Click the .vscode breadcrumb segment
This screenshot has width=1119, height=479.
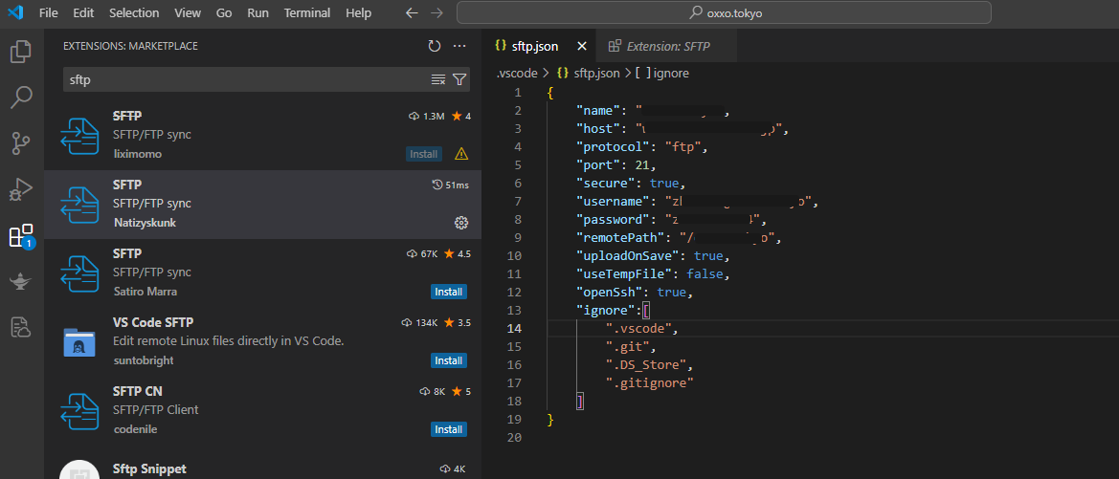coord(518,73)
